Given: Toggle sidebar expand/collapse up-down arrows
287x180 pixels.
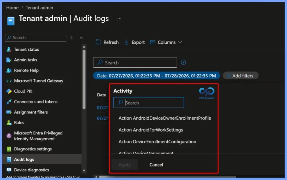Looking at the screenshot, I should [x=71, y=38].
